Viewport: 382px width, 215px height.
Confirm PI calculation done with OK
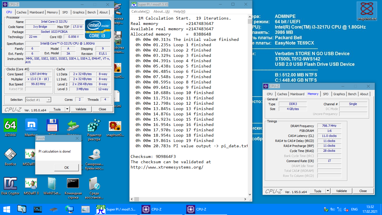pyautogui.click(x=67, y=167)
